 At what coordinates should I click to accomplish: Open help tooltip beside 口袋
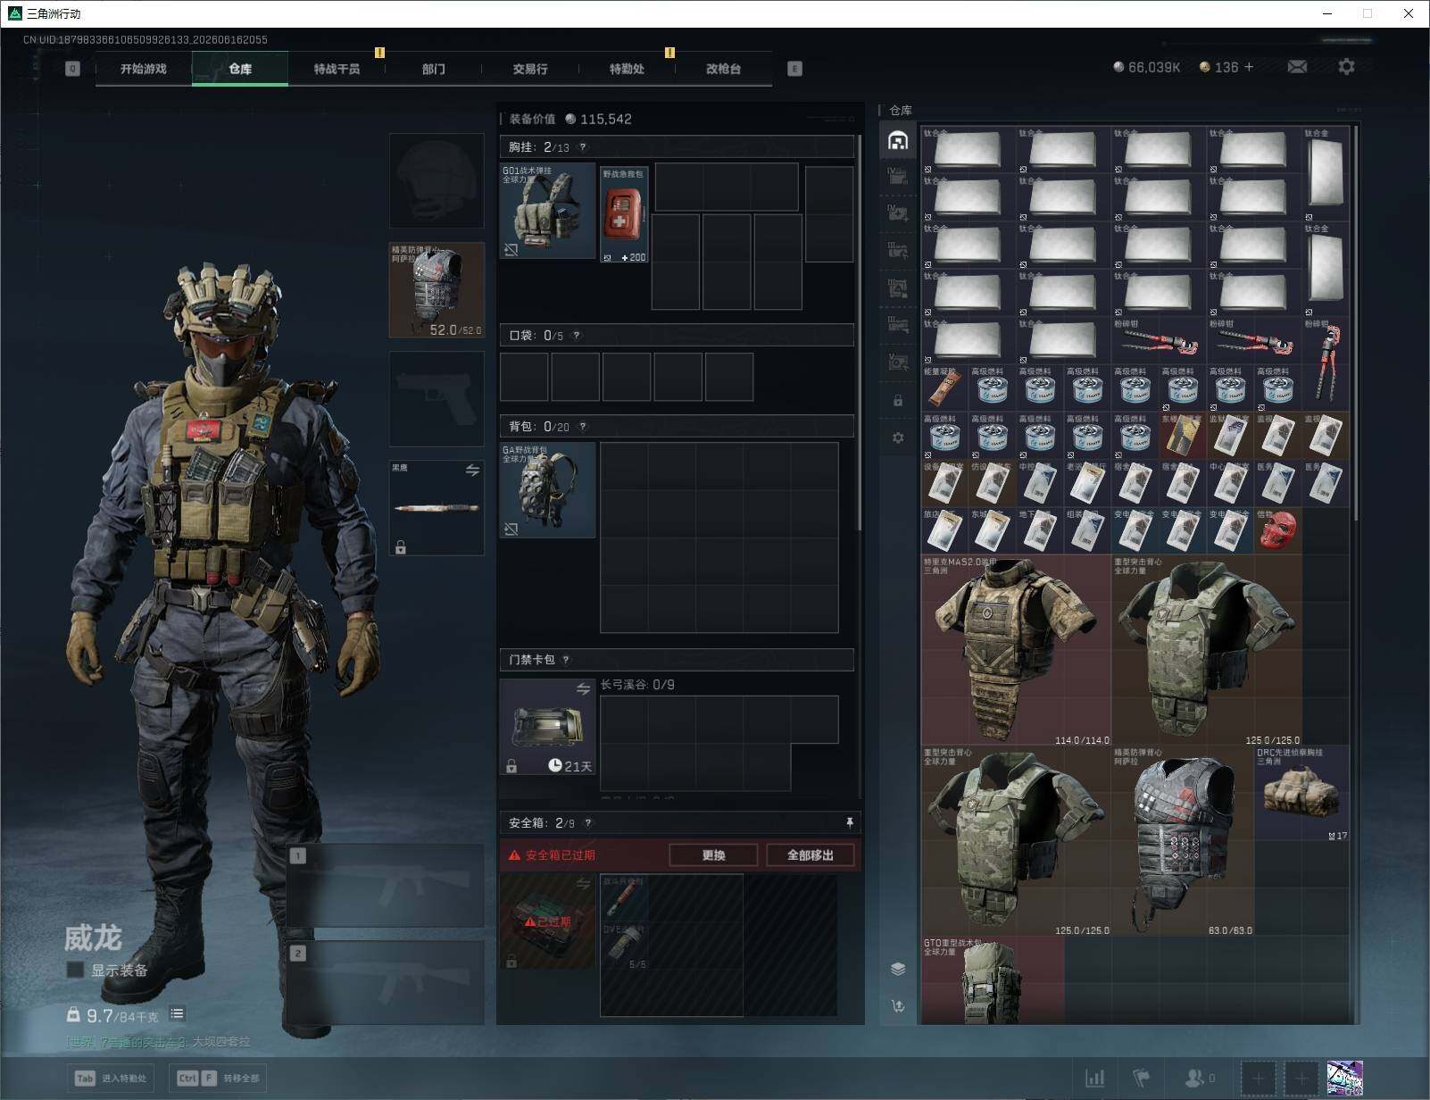coord(576,336)
